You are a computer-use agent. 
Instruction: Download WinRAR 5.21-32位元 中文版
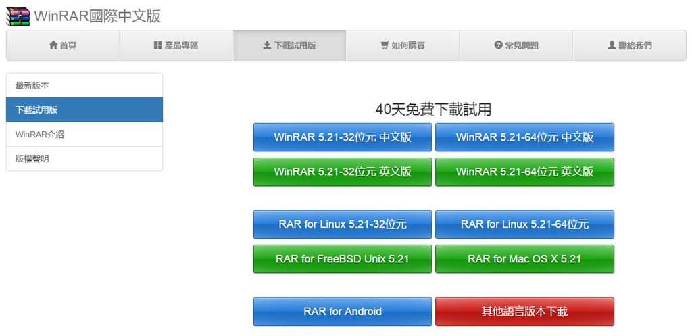tap(343, 137)
